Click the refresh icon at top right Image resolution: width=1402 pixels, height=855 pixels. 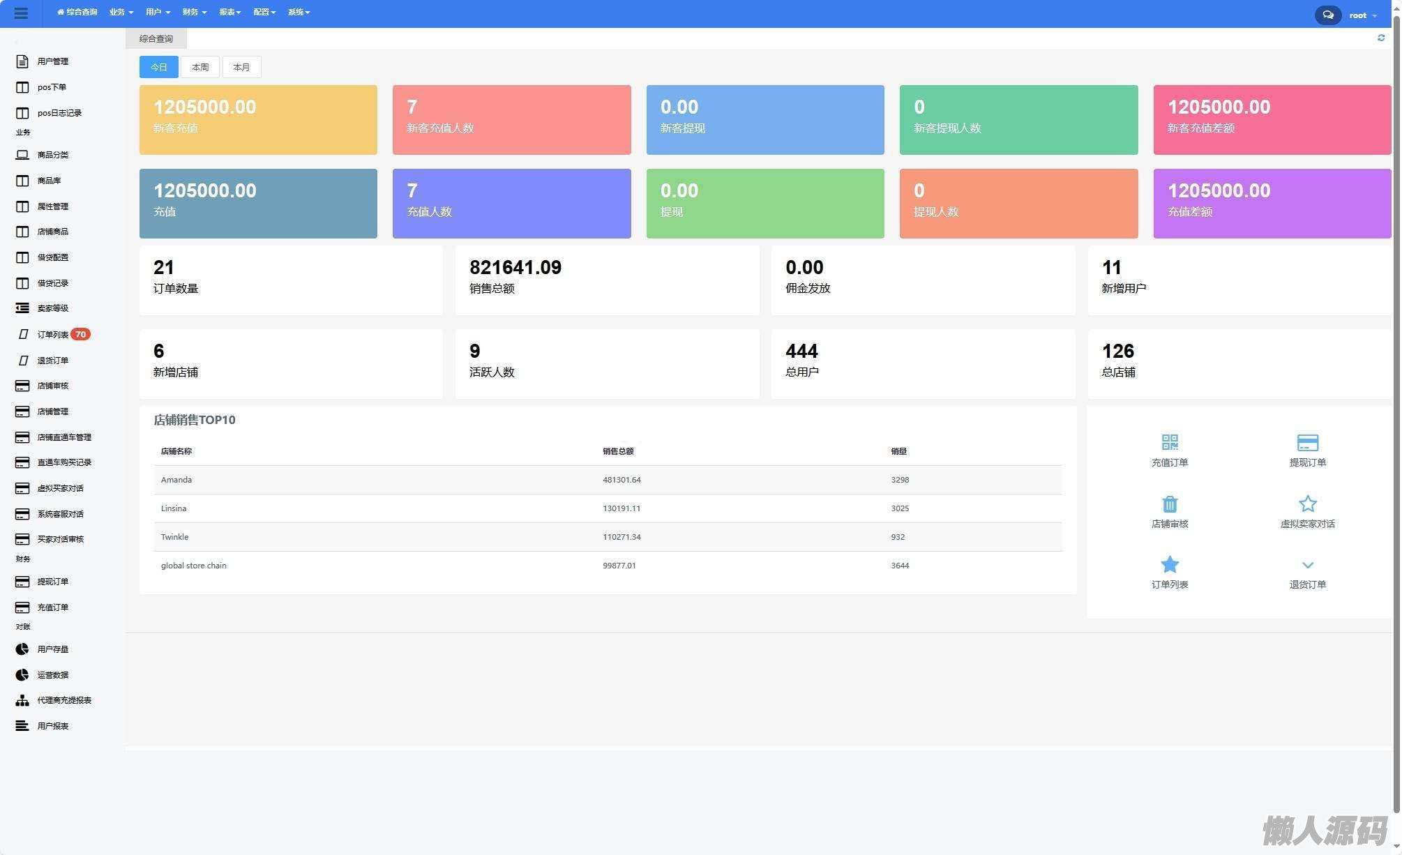point(1380,38)
